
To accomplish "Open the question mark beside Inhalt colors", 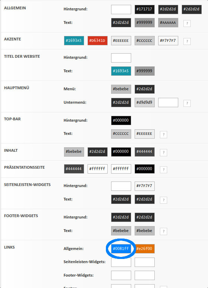I will [x=163, y=152].
